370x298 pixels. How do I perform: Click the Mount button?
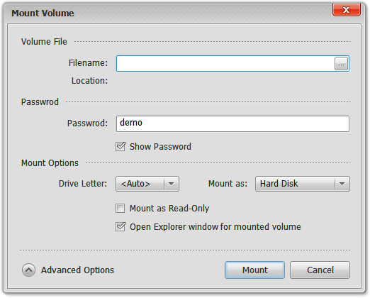[254, 270]
